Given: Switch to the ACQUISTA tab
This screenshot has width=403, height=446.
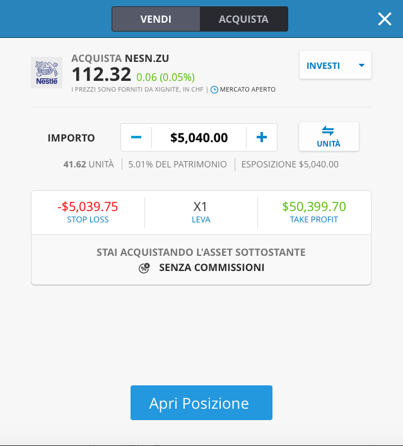Looking at the screenshot, I should (243, 19).
